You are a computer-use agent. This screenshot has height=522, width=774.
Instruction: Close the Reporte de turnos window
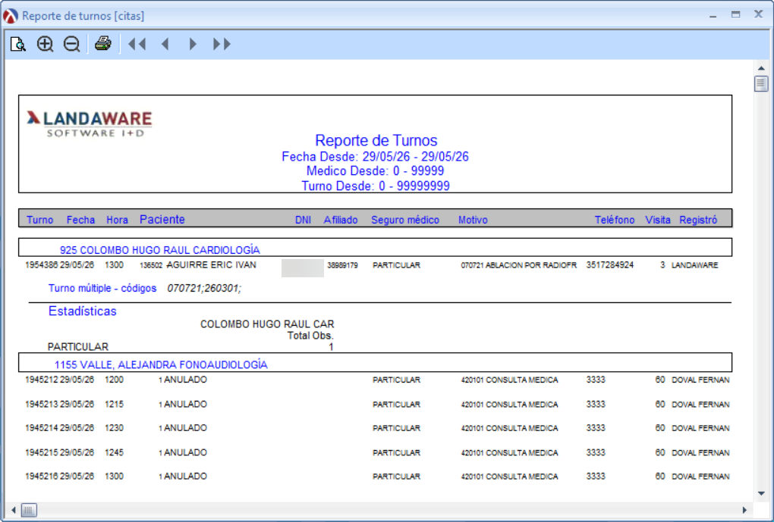click(x=759, y=14)
